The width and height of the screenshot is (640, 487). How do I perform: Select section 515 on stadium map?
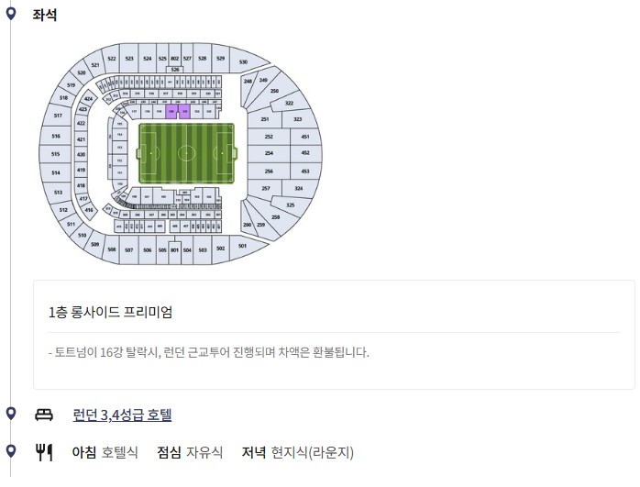point(56,154)
